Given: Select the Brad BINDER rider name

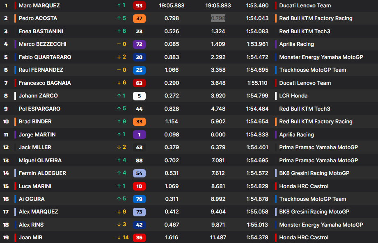Looking at the screenshot, I should tap(35, 122).
